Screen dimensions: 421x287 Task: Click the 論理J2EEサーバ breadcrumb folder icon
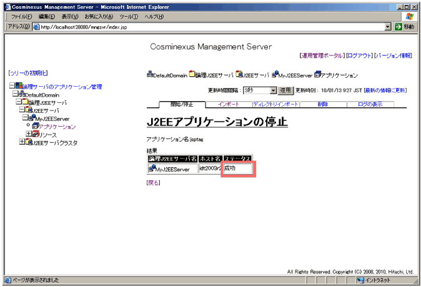[x=192, y=74]
